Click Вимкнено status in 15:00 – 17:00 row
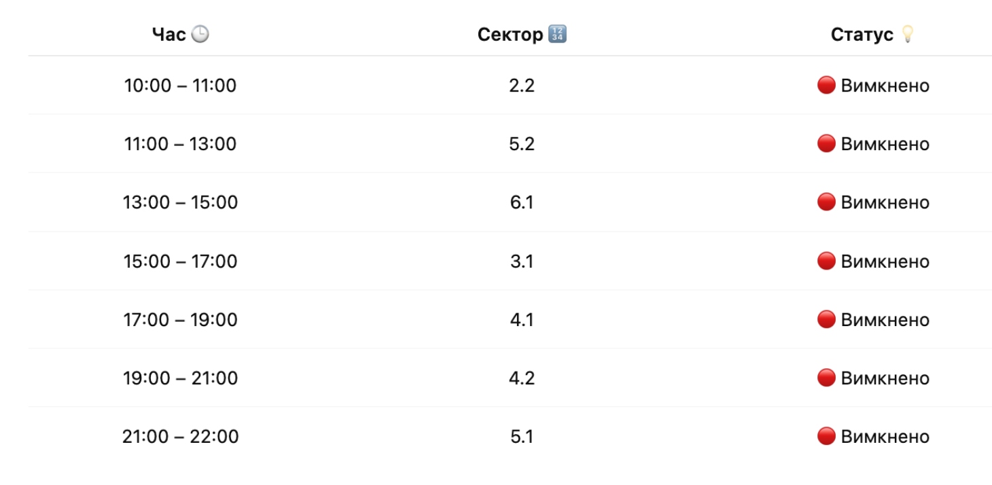The height and width of the screenshot is (485, 992). point(885,262)
